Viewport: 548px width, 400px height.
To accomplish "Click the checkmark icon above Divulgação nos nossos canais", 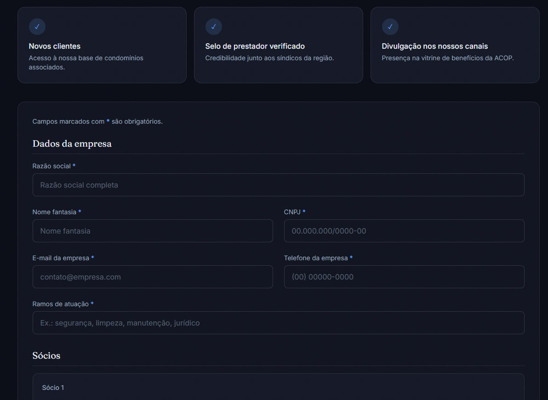I will pyautogui.click(x=390, y=27).
